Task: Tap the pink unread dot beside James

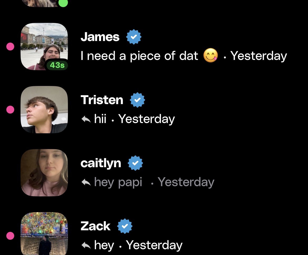Action: tap(10, 47)
